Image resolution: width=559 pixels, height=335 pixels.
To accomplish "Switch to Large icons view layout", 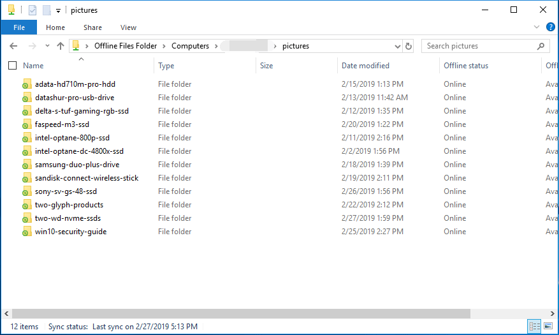I will coord(548,327).
